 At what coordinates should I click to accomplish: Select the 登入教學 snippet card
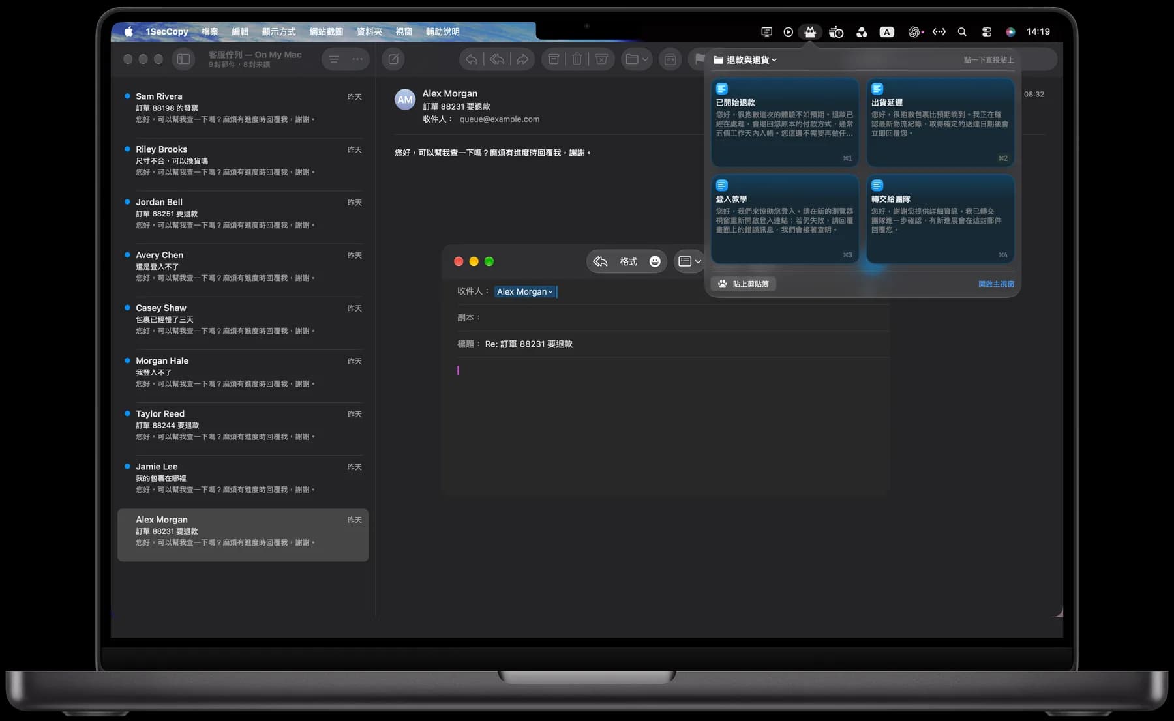tap(785, 219)
